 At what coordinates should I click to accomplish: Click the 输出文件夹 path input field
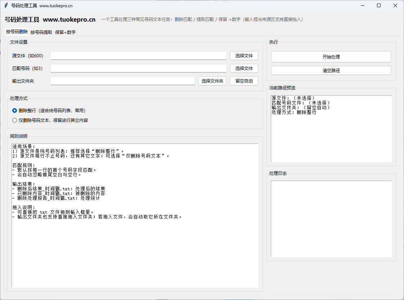coord(123,81)
